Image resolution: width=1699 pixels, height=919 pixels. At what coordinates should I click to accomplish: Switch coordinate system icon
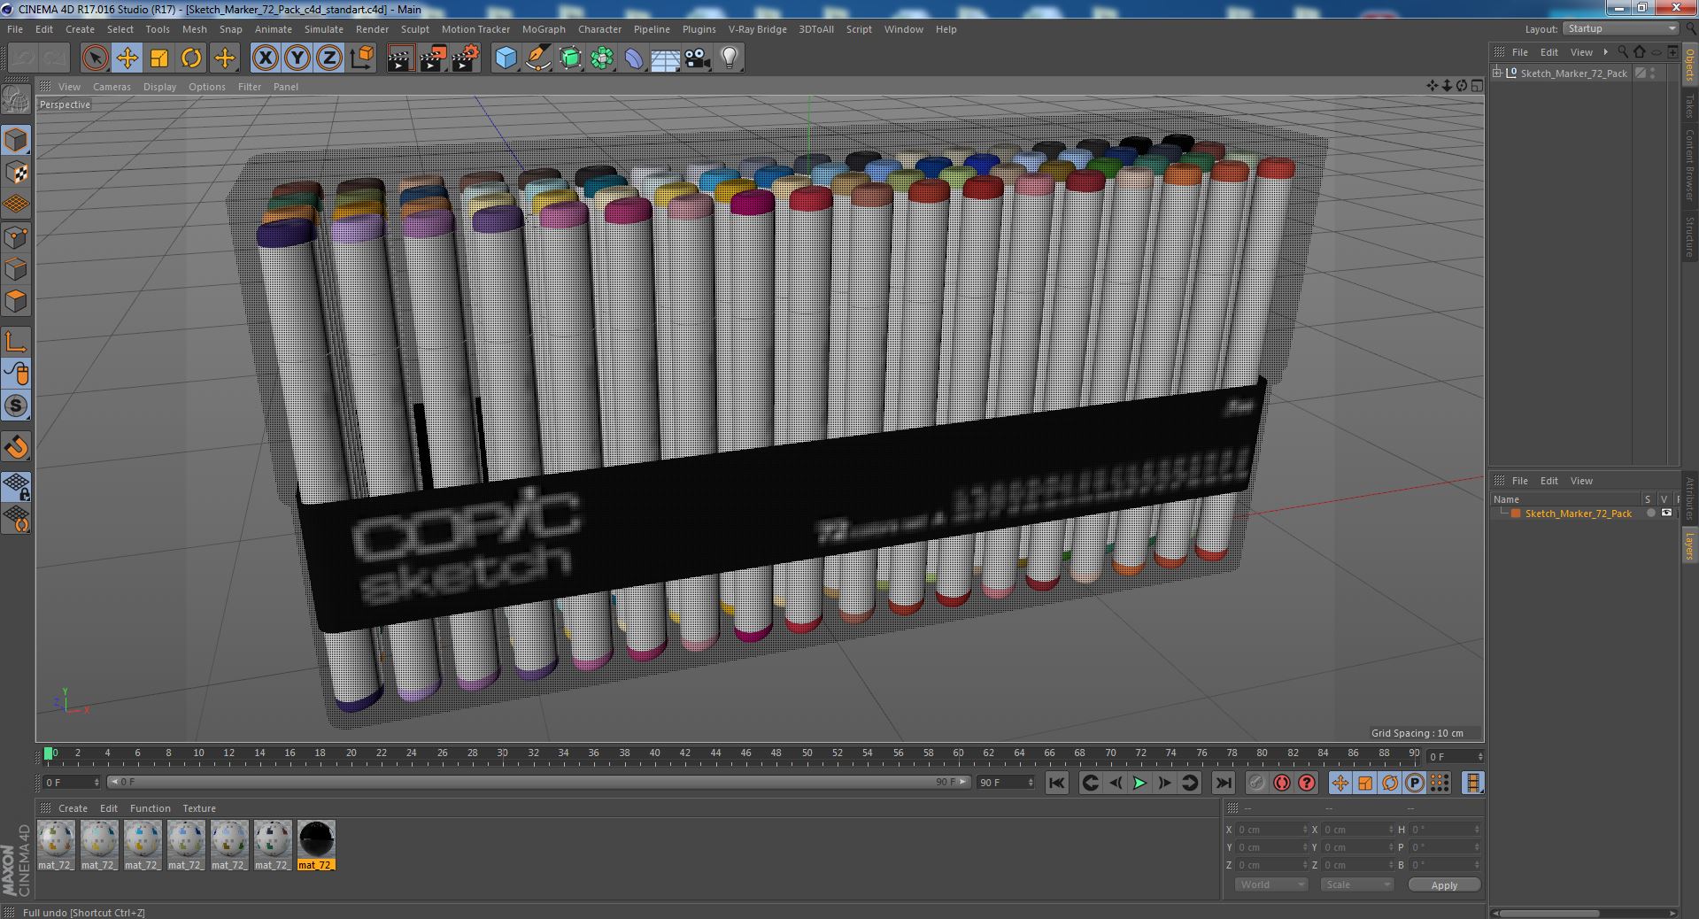click(362, 58)
